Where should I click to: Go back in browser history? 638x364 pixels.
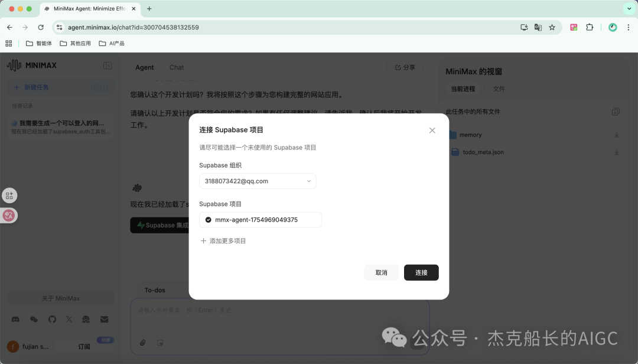pos(10,27)
